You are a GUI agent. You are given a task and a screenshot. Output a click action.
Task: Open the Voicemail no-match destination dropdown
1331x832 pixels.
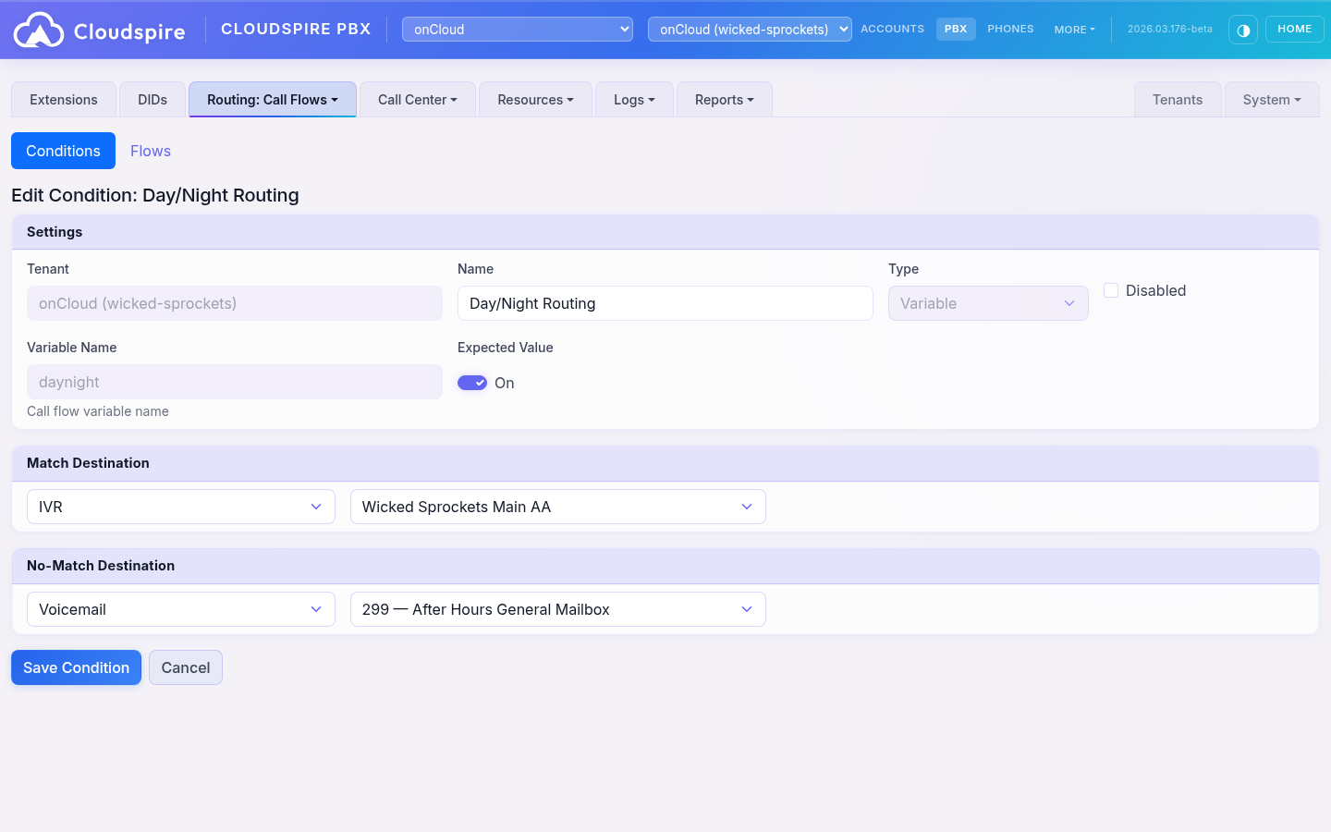(180, 609)
